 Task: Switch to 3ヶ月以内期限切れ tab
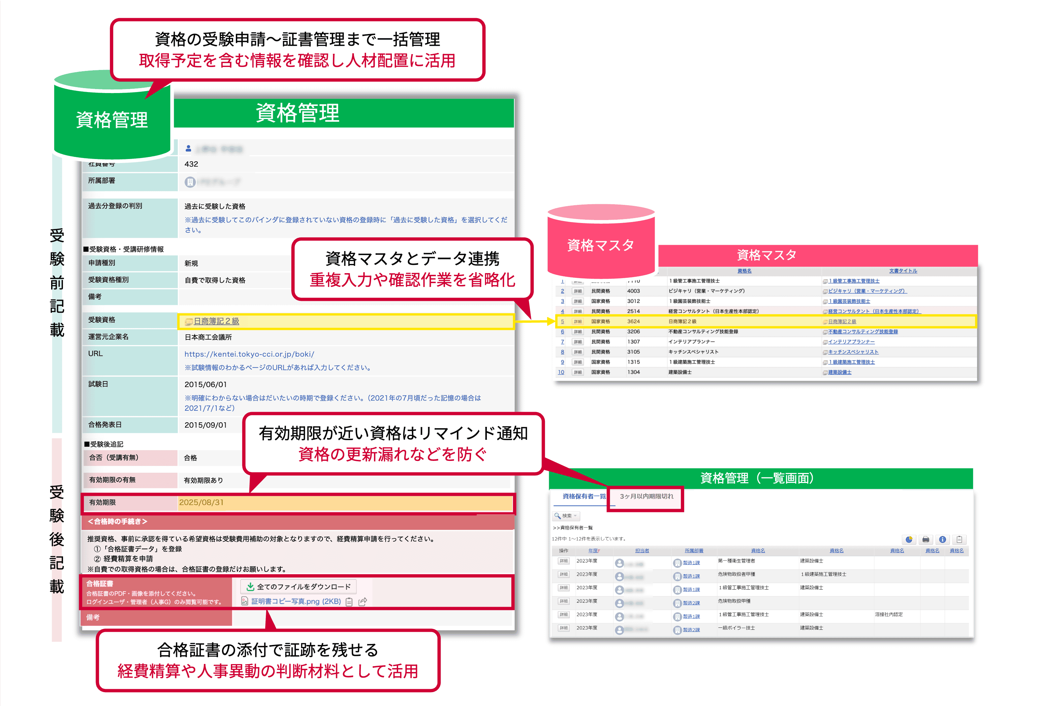coord(646,496)
